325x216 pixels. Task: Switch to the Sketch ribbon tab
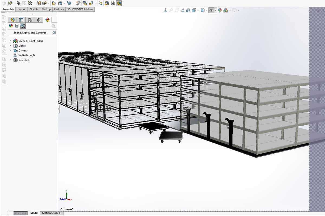[34, 9]
